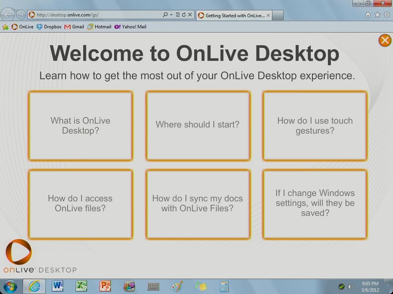
Task: Launch Paint from the taskbar
Action: coord(177,287)
